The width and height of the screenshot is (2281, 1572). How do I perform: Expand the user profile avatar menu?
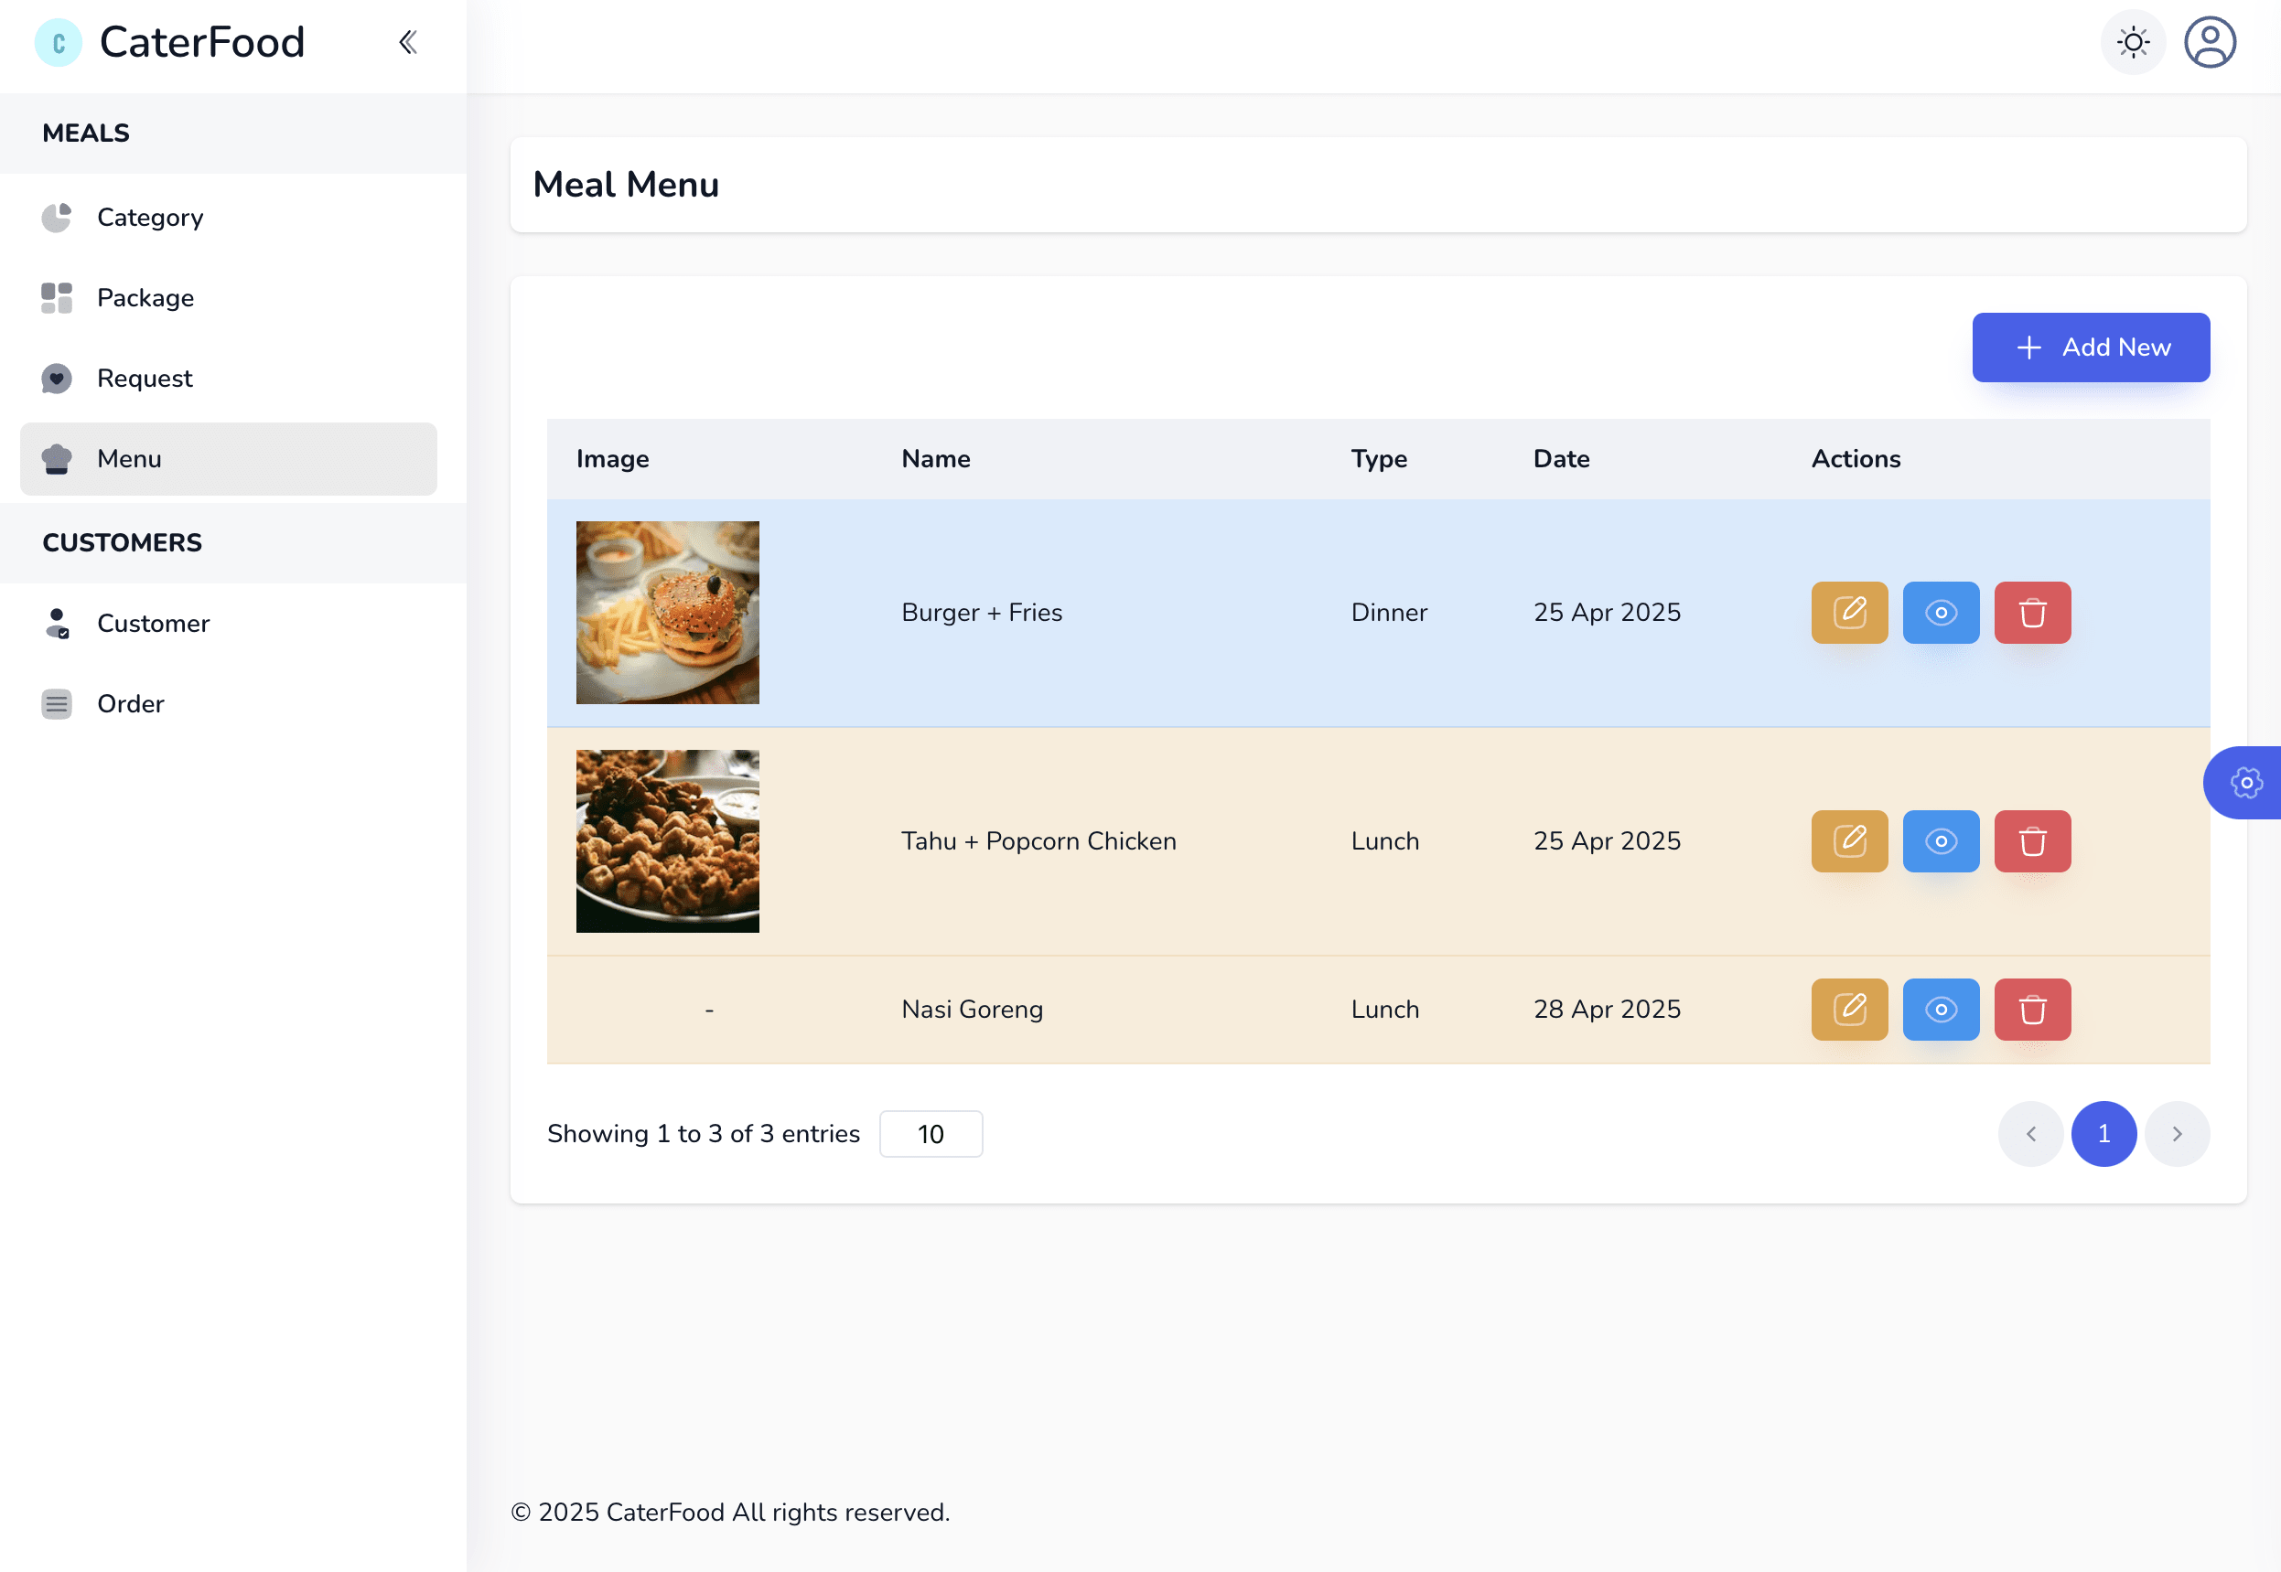click(x=2210, y=41)
